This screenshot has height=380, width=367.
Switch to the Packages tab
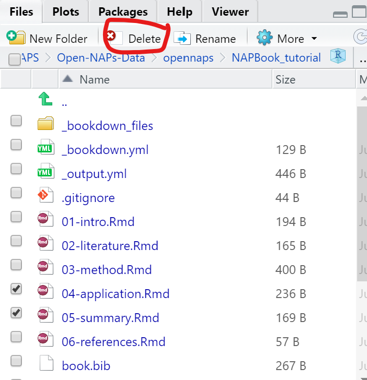[x=123, y=11]
